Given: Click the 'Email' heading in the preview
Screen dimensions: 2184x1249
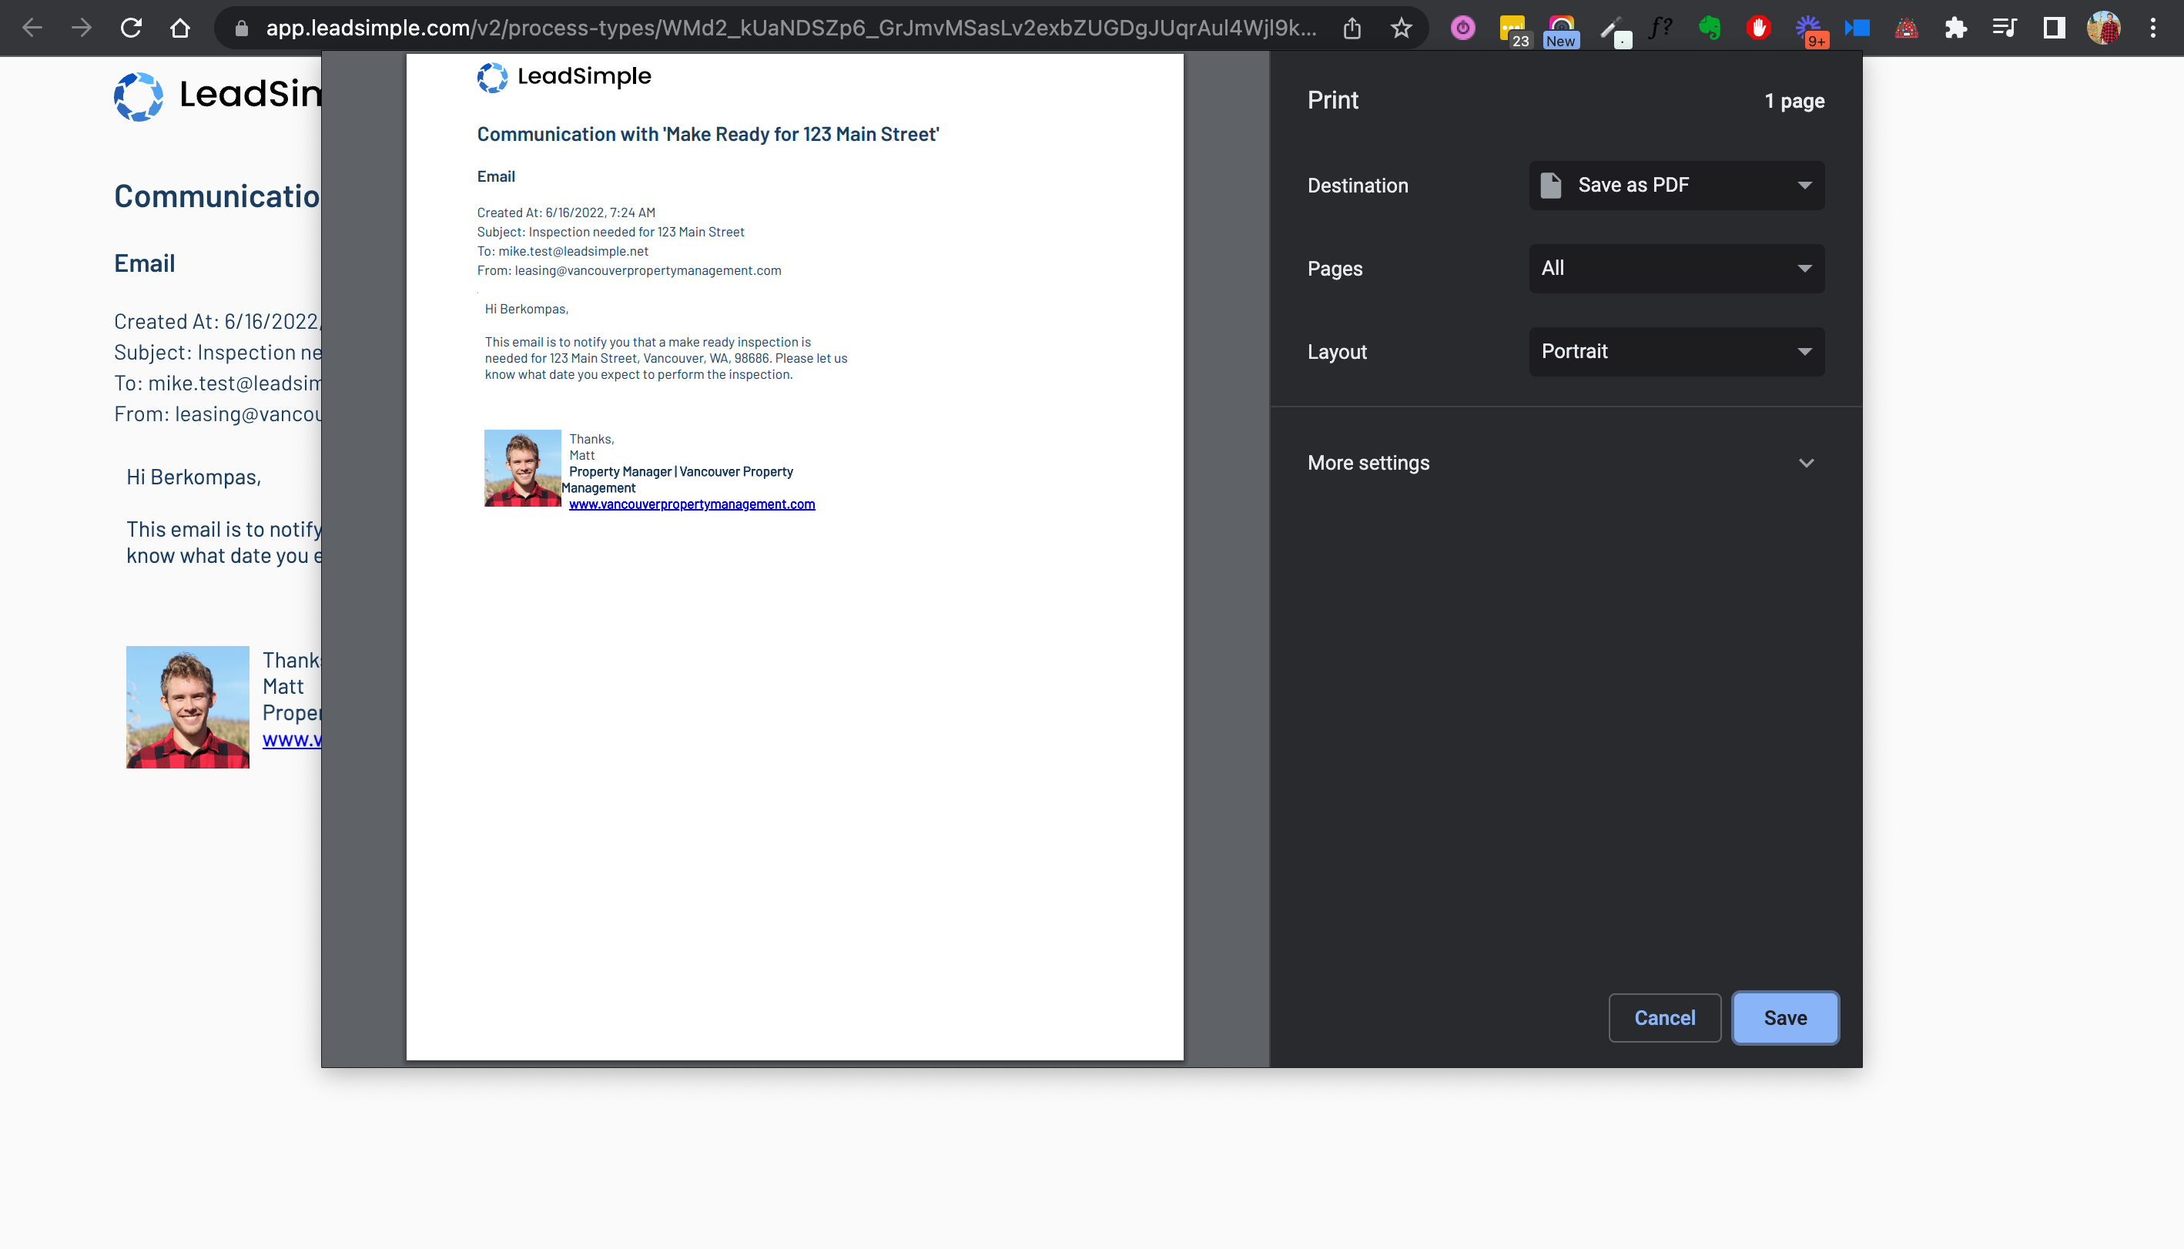Looking at the screenshot, I should pos(496,176).
